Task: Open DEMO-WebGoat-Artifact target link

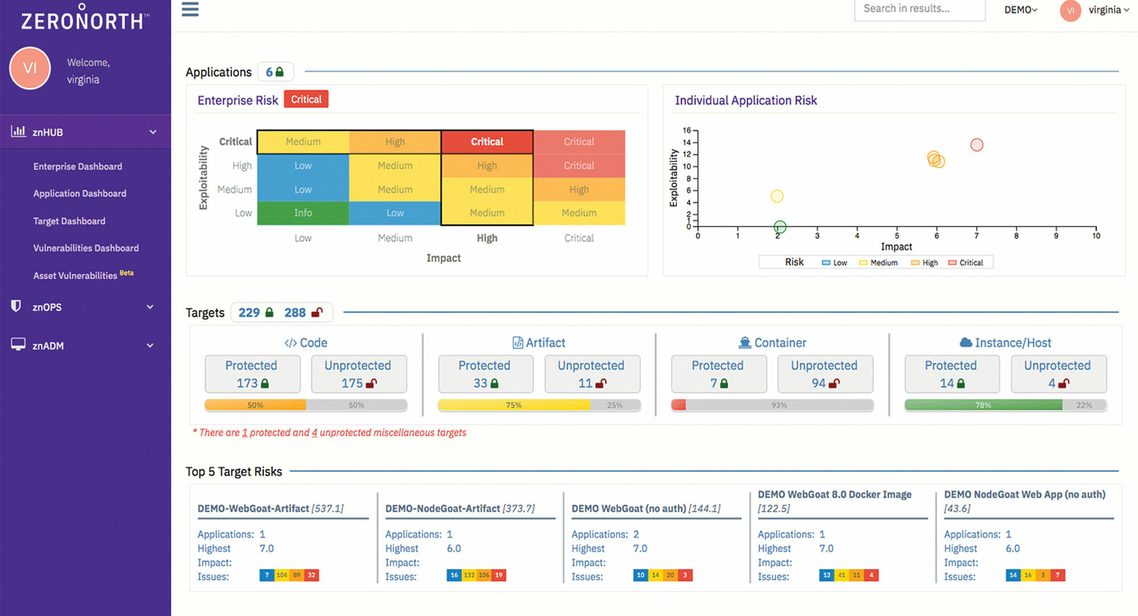Action: (x=253, y=508)
